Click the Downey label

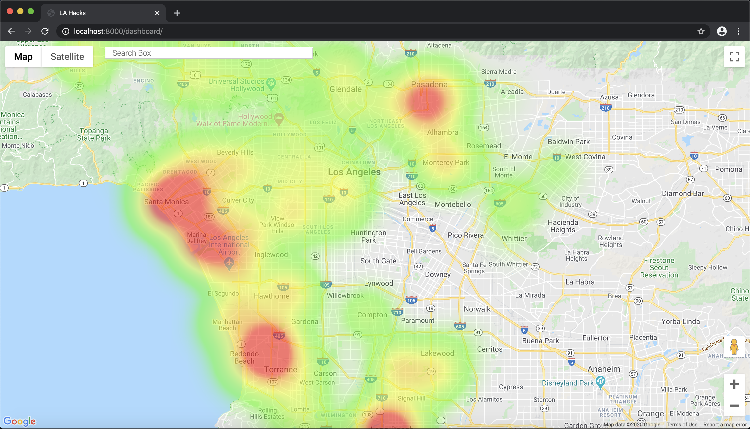click(x=438, y=275)
